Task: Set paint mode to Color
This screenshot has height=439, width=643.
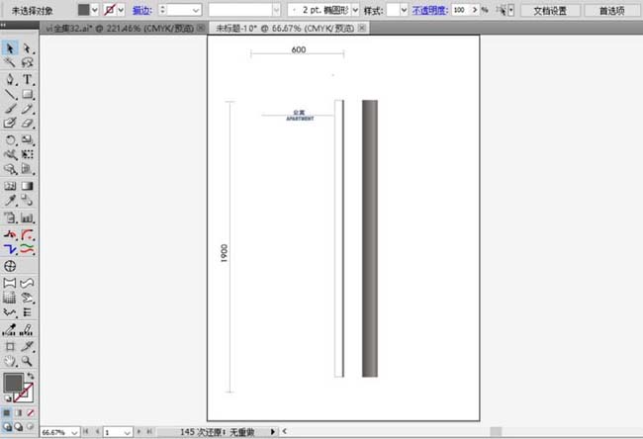Action: click(7, 412)
